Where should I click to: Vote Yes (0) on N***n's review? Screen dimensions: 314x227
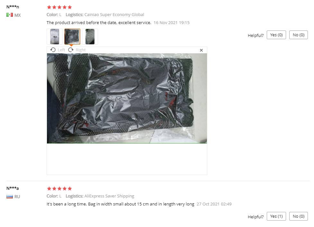pos(276,35)
